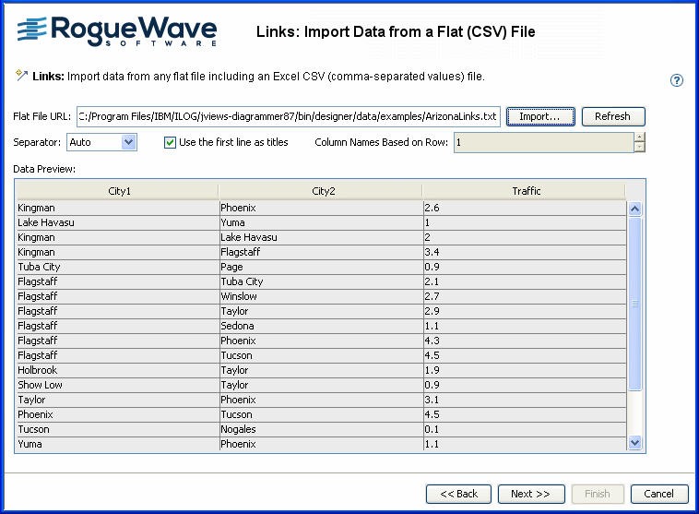Open the Separator dropdown
The width and height of the screenshot is (699, 514).
(x=128, y=142)
